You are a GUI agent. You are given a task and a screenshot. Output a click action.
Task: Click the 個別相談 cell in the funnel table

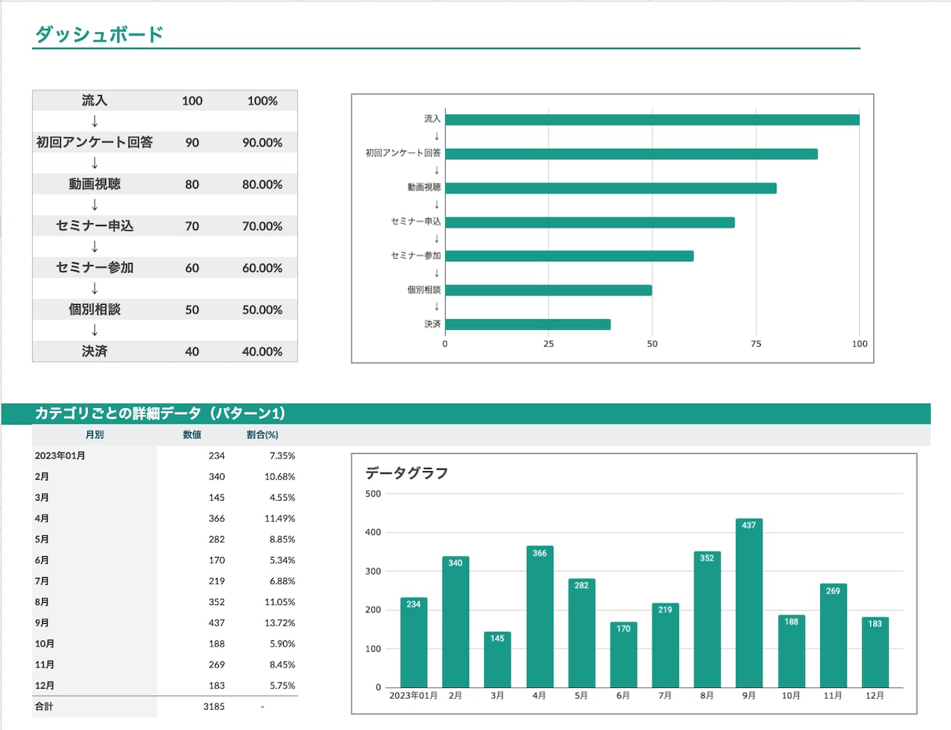point(94,310)
